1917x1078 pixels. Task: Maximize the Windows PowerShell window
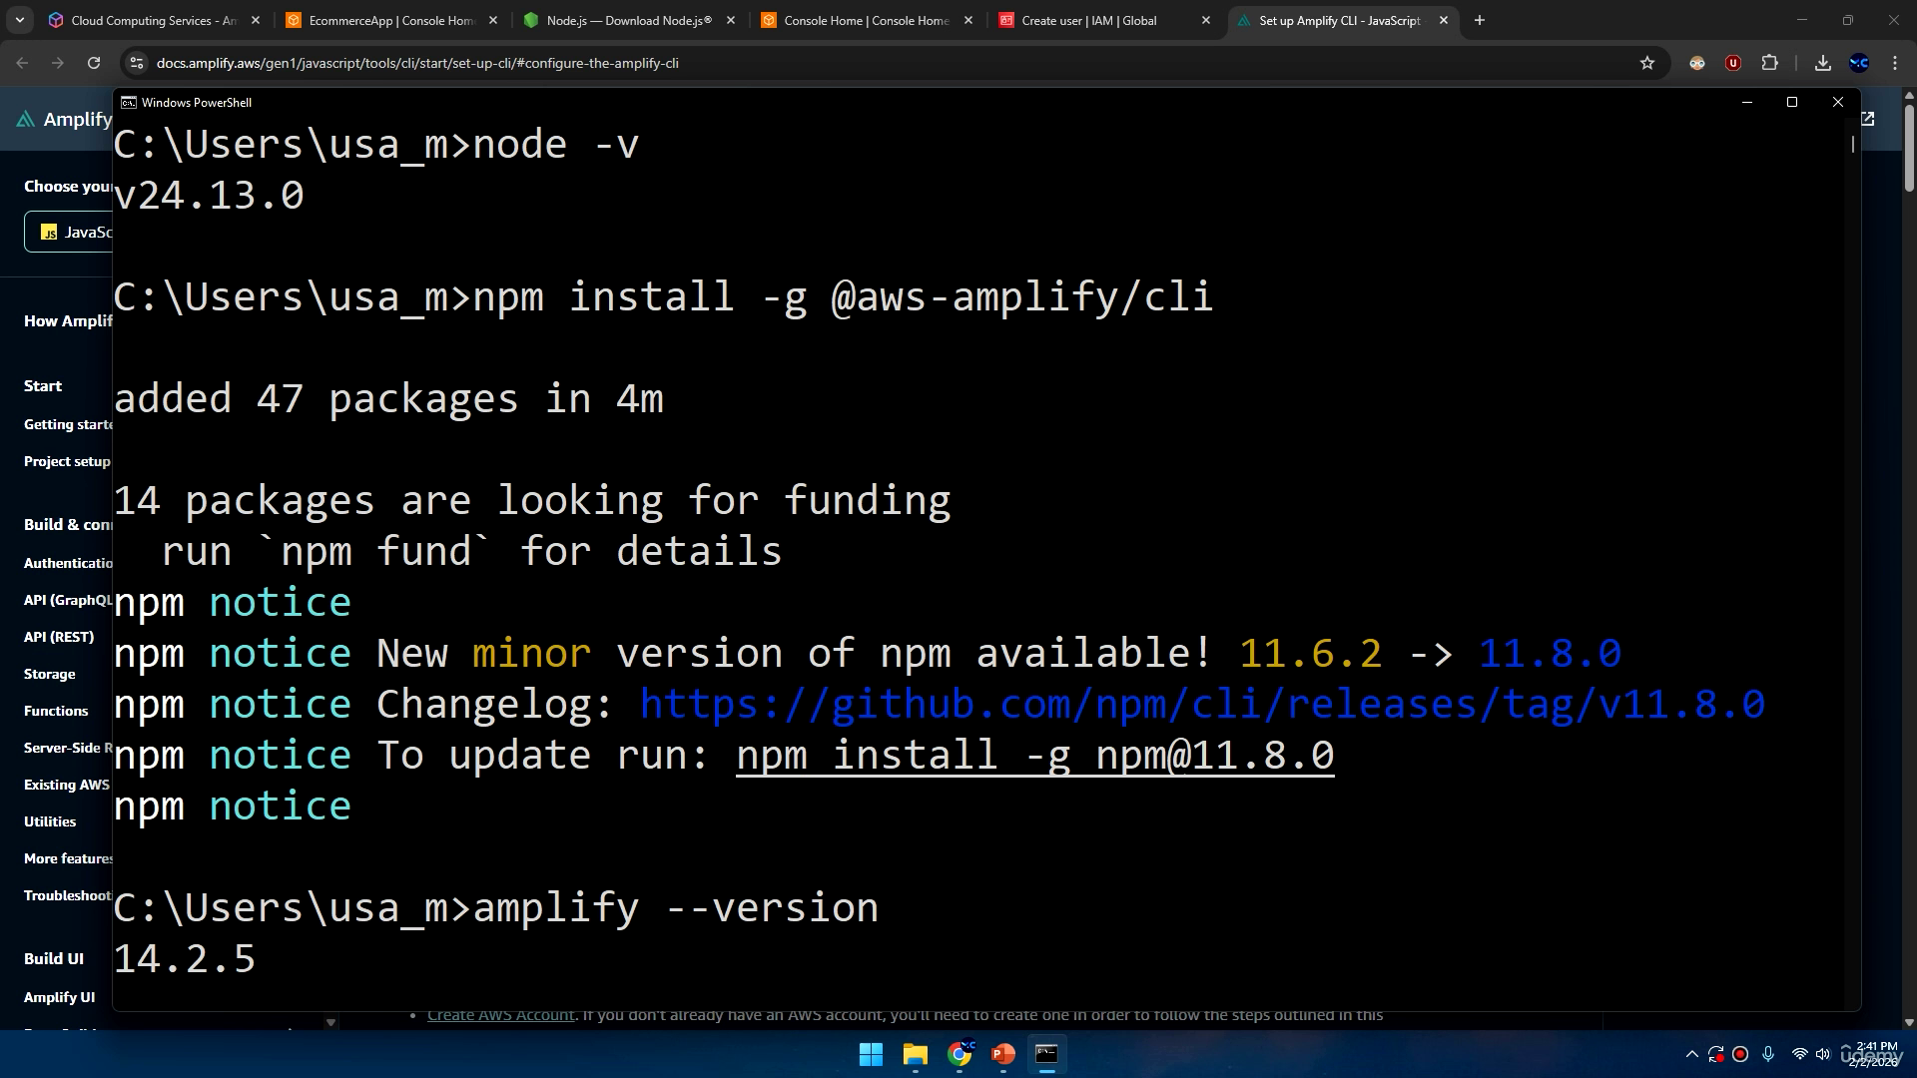click(1792, 102)
